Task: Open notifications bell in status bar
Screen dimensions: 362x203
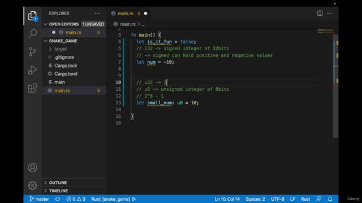Action: point(330,199)
